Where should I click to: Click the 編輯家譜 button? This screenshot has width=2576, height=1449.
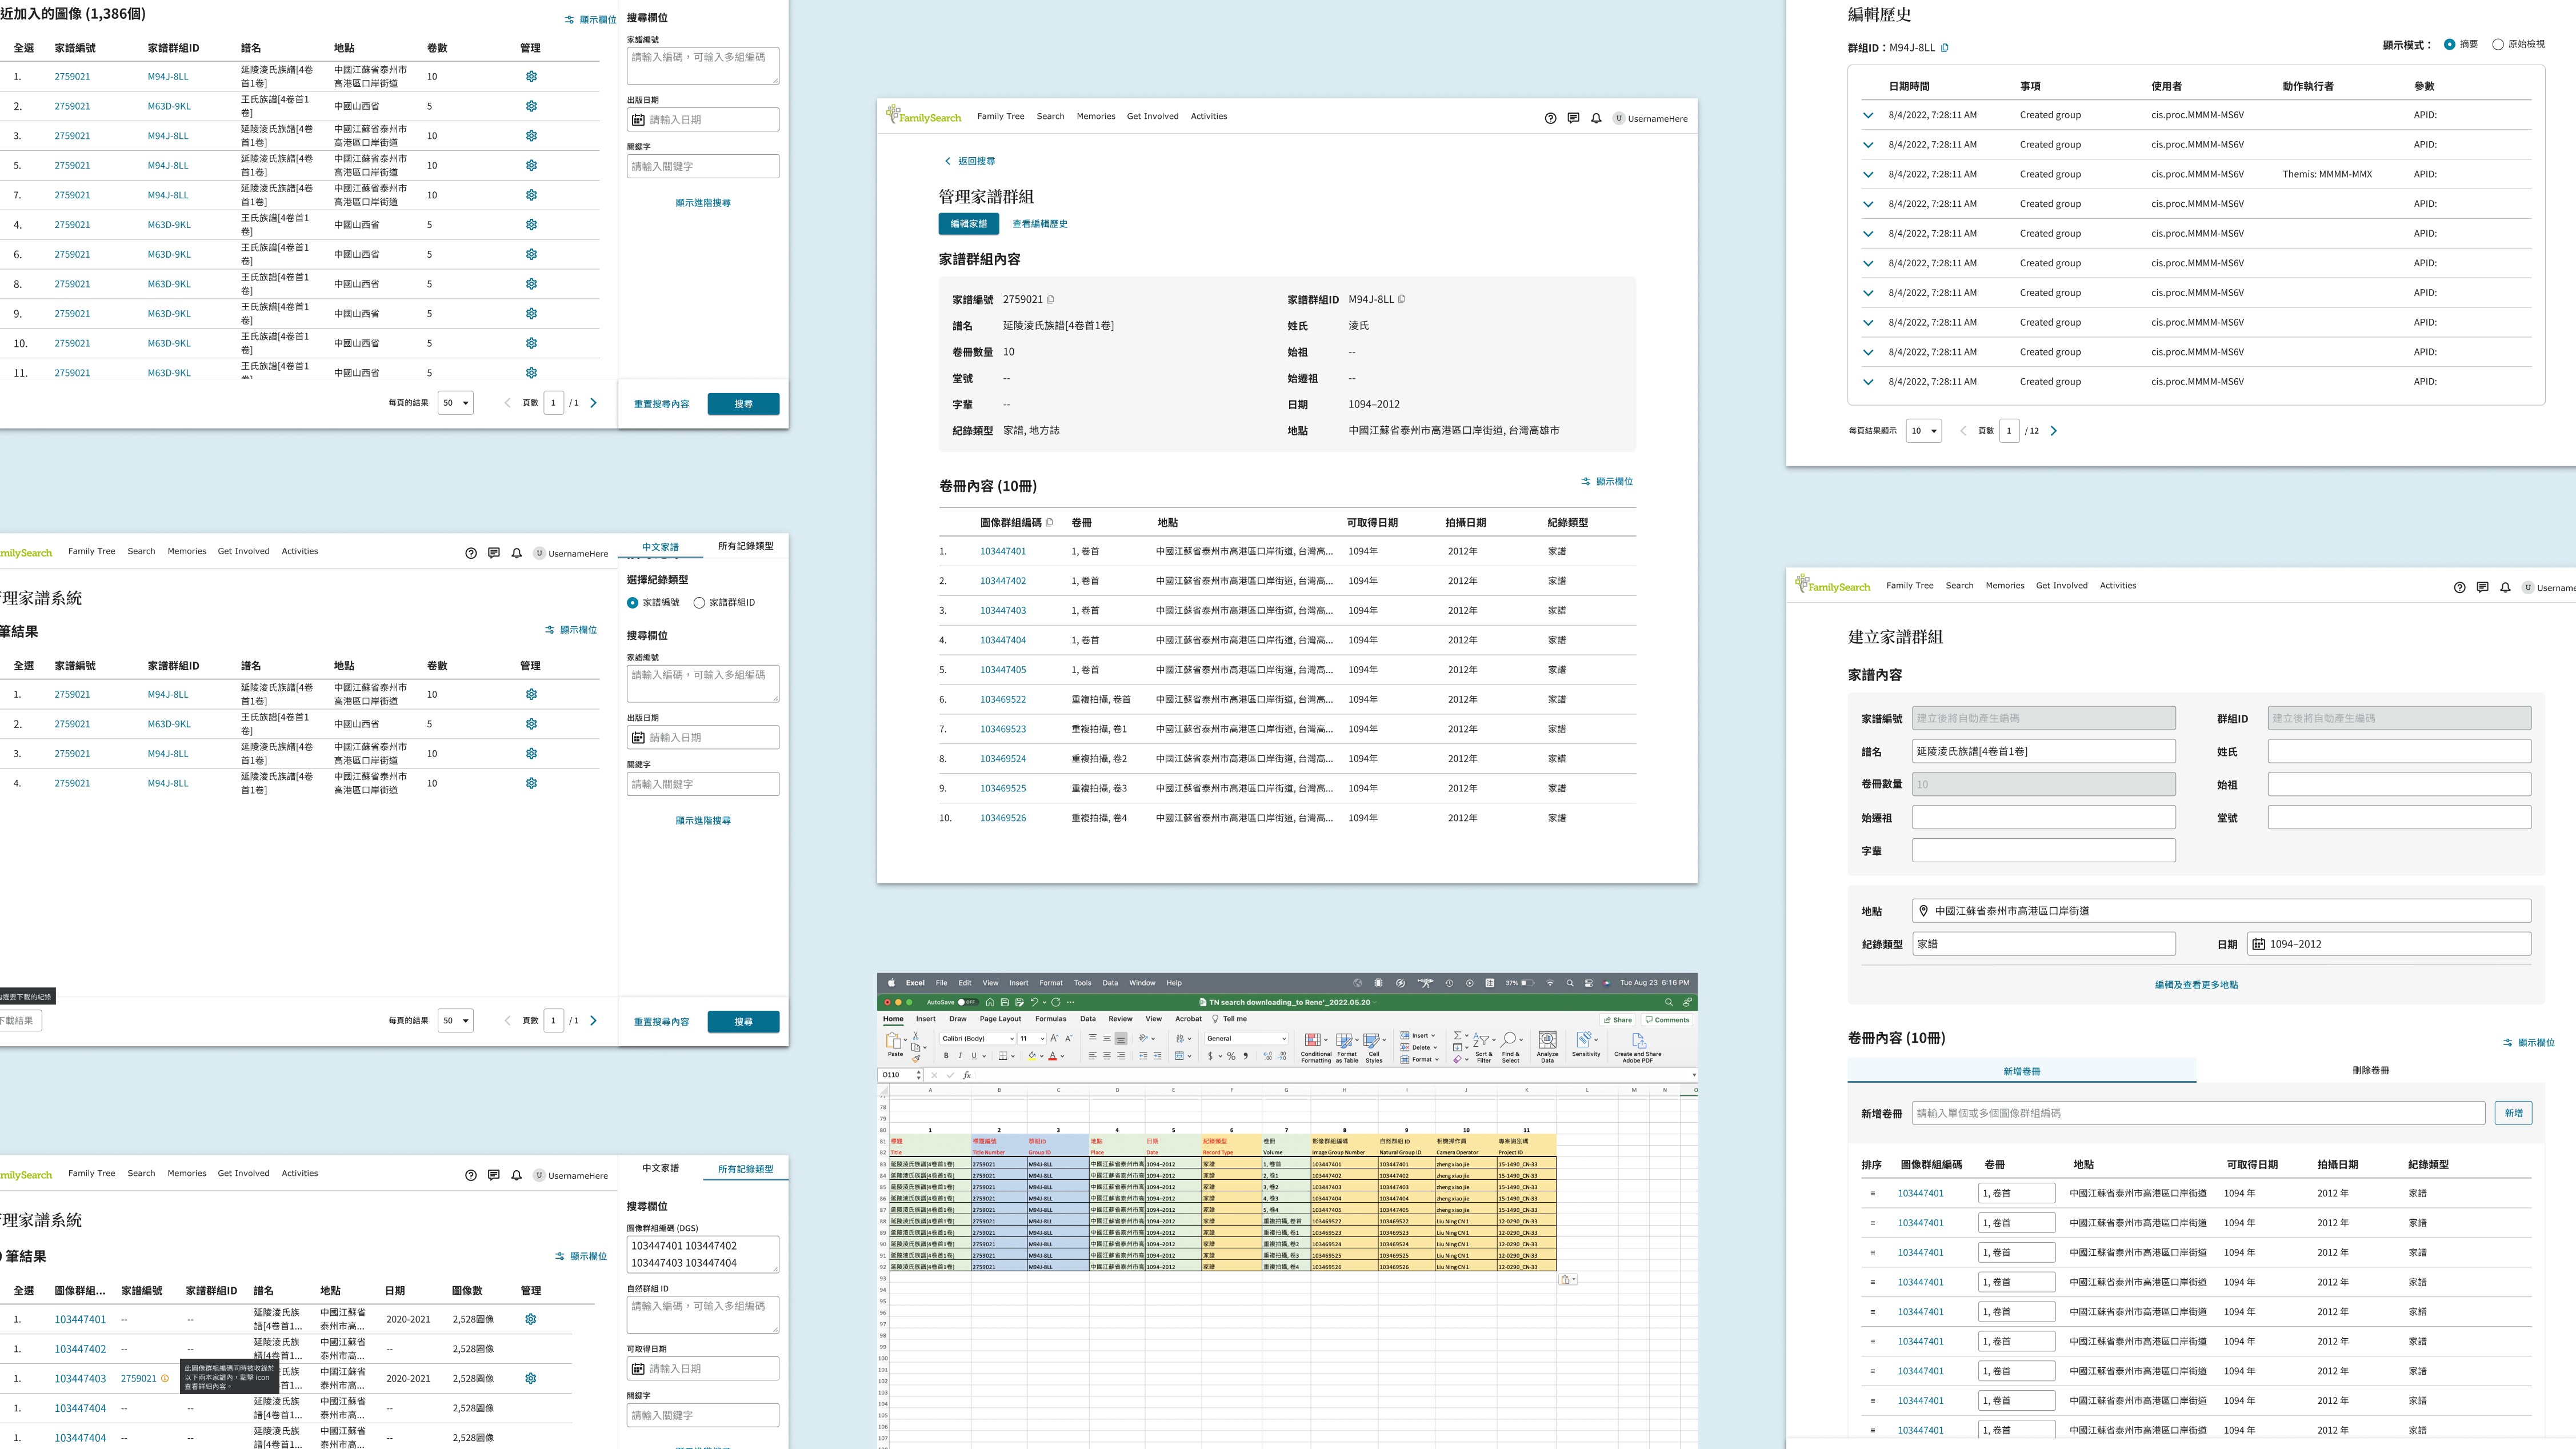[x=968, y=224]
